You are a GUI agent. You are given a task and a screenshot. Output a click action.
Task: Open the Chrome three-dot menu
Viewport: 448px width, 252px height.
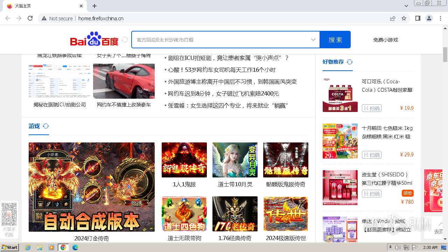point(440,18)
